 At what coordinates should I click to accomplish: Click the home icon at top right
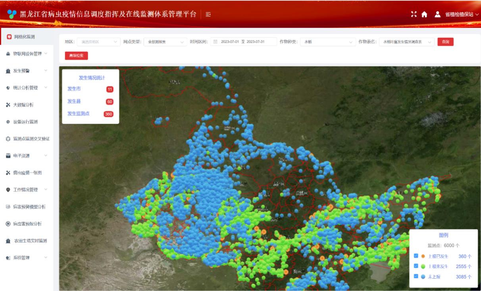[x=425, y=14]
